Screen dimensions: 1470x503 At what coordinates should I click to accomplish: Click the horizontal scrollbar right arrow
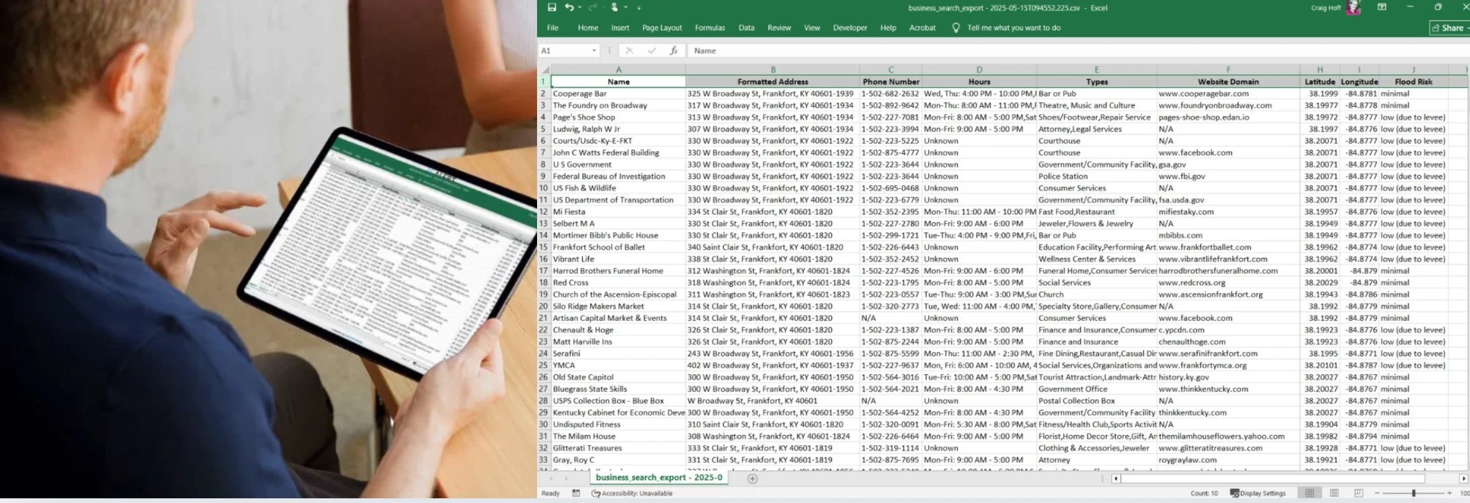click(1463, 478)
